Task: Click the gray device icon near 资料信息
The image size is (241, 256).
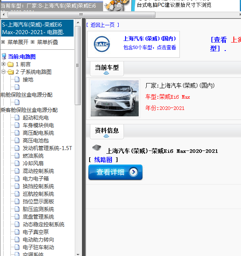Action: [97, 147]
